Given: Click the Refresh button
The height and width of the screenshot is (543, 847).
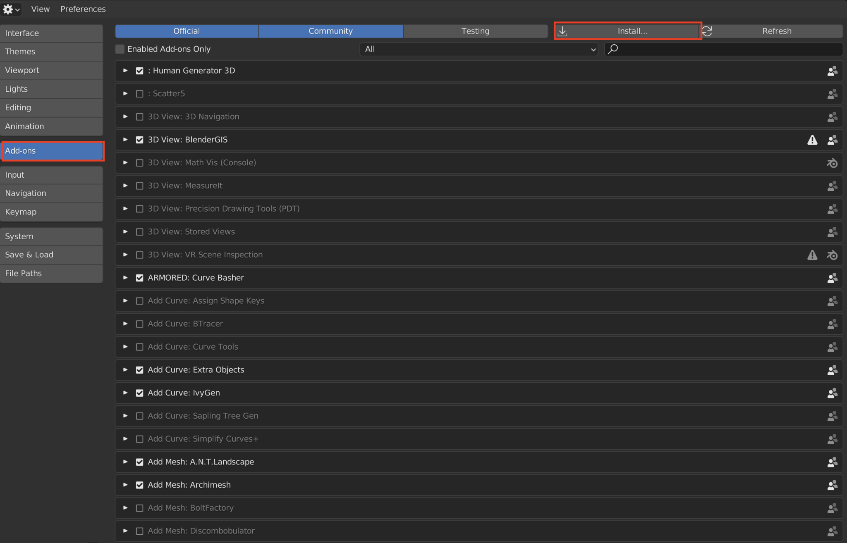Looking at the screenshot, I should click(x=776, y=31).
